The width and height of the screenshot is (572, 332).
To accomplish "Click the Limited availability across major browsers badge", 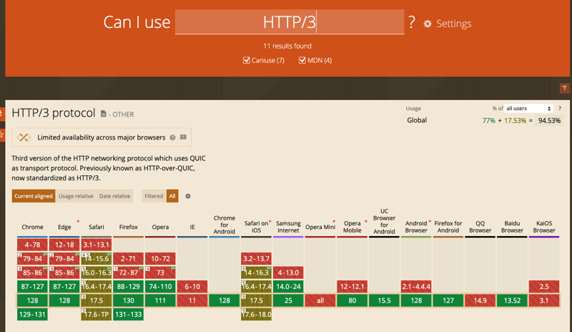I will click(102, 137).
